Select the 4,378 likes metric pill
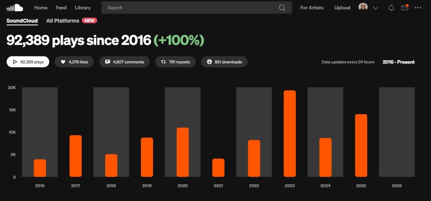 click(74, 62)
